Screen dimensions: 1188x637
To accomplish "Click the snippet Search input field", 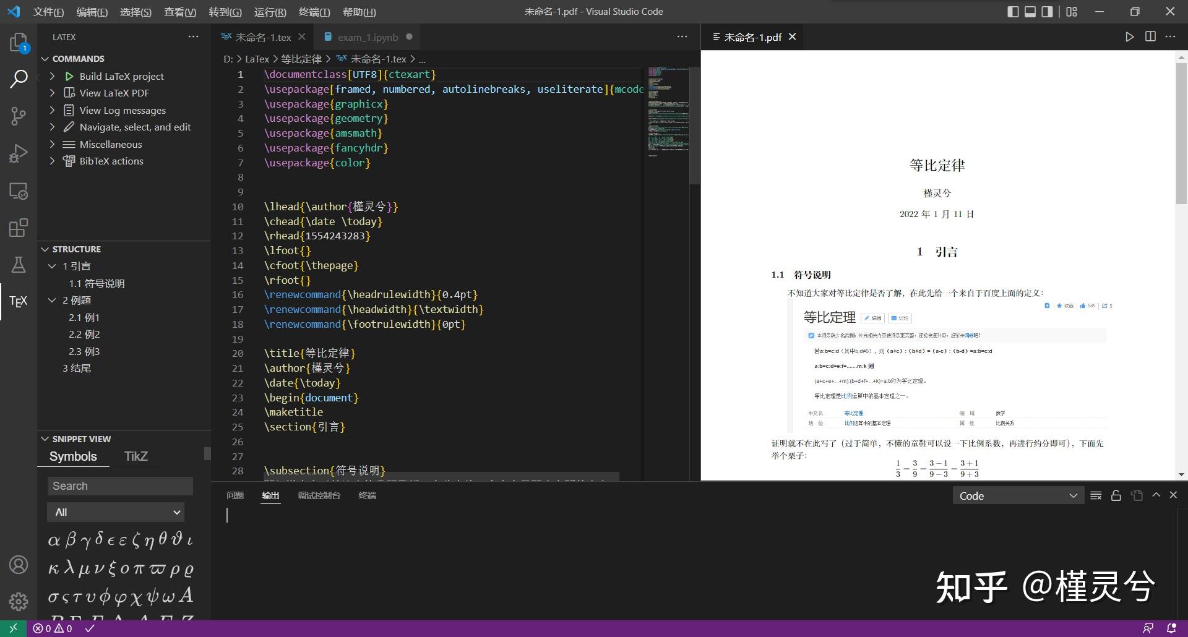I will [x=120, y=486].
